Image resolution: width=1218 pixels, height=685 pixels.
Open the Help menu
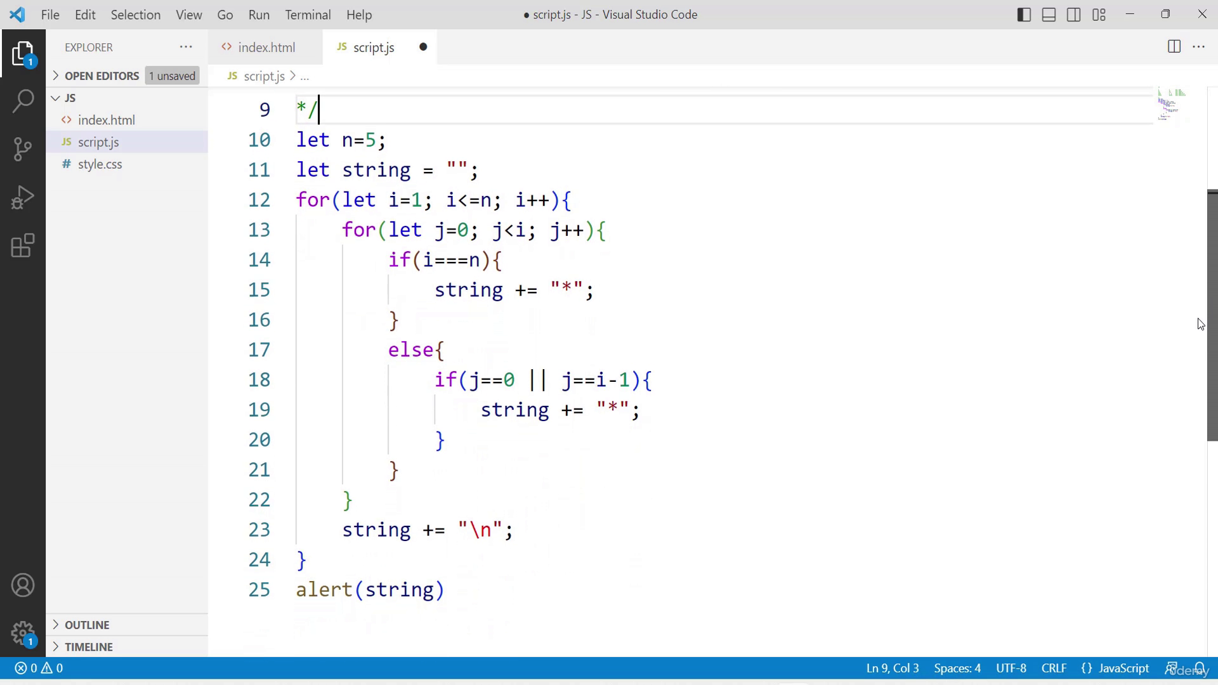(359, 15)
